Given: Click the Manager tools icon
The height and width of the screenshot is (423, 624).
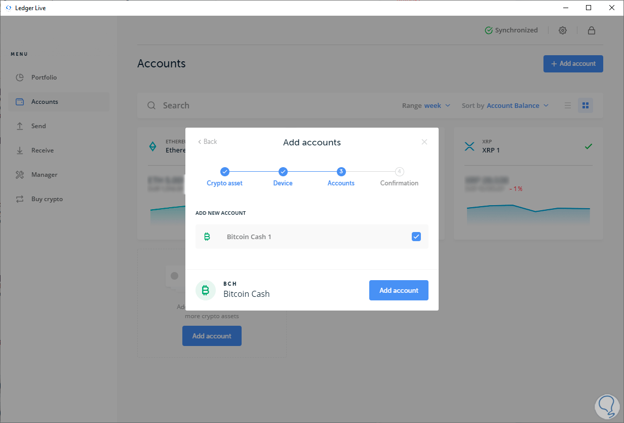Looking at the screenshot, I should (20, 175).
